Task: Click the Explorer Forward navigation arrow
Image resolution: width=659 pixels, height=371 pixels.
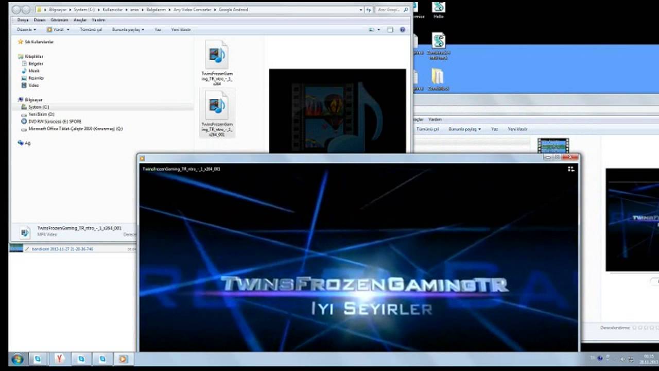Action: point(26,9)
